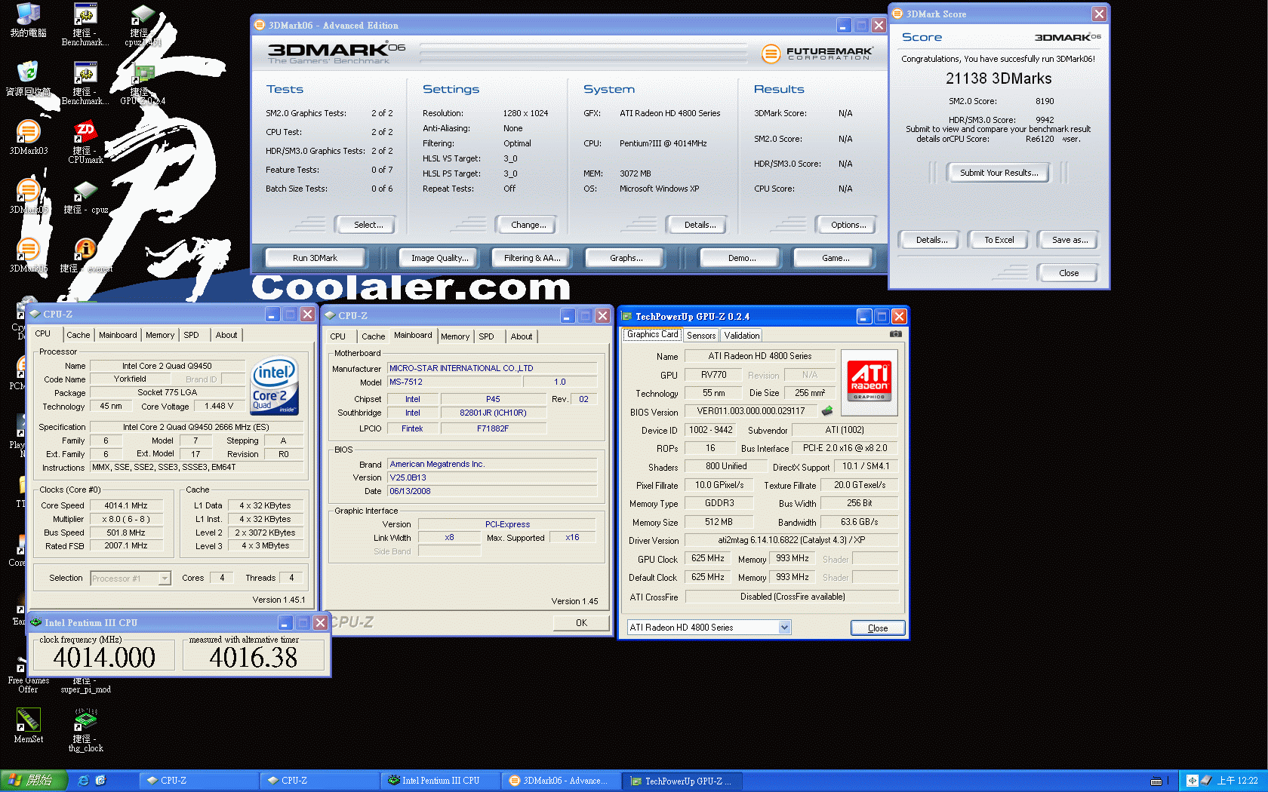Open the CPUmark desktop shortcut icon
Screen dimensions: 1268x792
click(x=85, y=143)
